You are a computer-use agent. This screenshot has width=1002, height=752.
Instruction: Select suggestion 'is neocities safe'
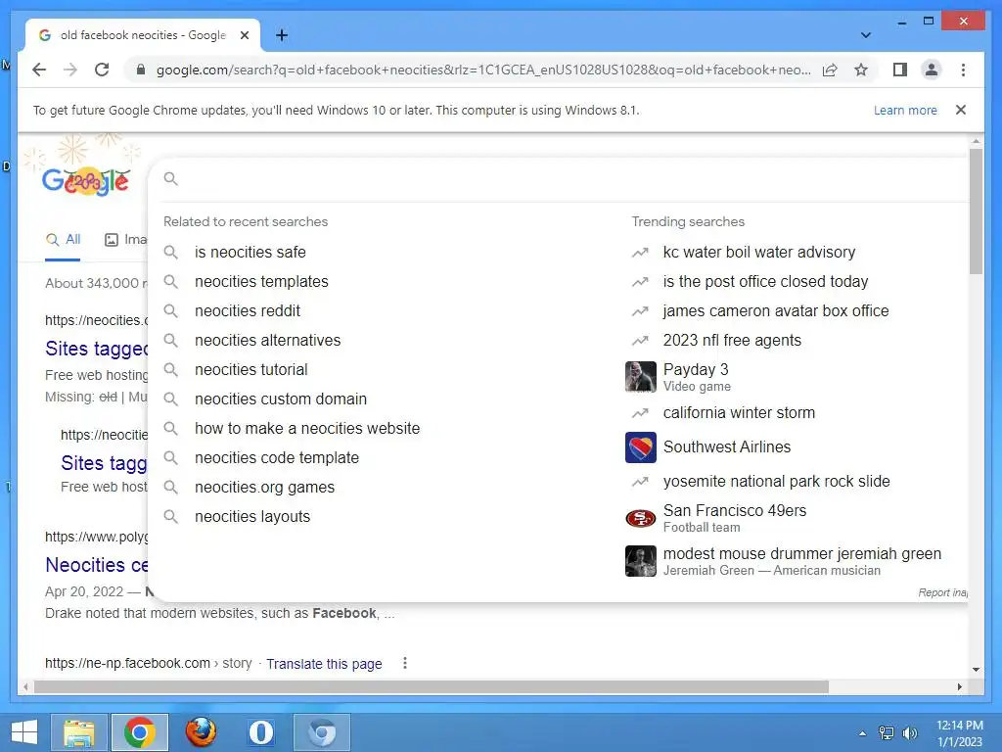pyautogui.click(x=250, y=252)
